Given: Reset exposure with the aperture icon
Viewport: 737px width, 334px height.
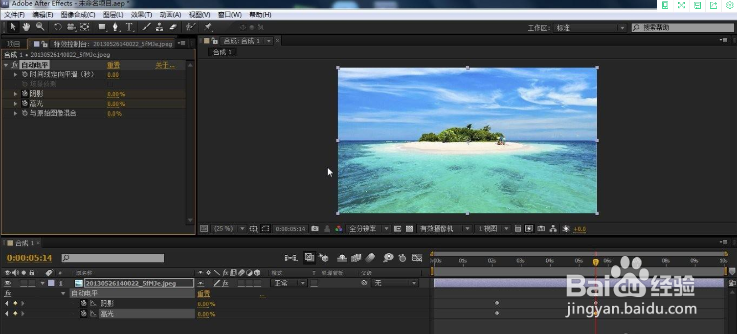Looking at the screenshot, I should tap(566, 229).
